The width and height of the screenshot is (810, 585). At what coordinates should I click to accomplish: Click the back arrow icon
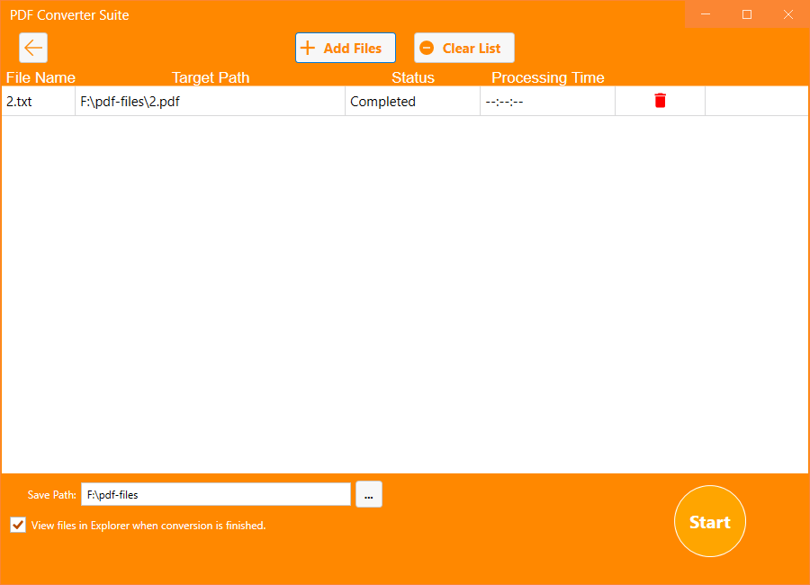pyautogui.click(x=33, y=48)
